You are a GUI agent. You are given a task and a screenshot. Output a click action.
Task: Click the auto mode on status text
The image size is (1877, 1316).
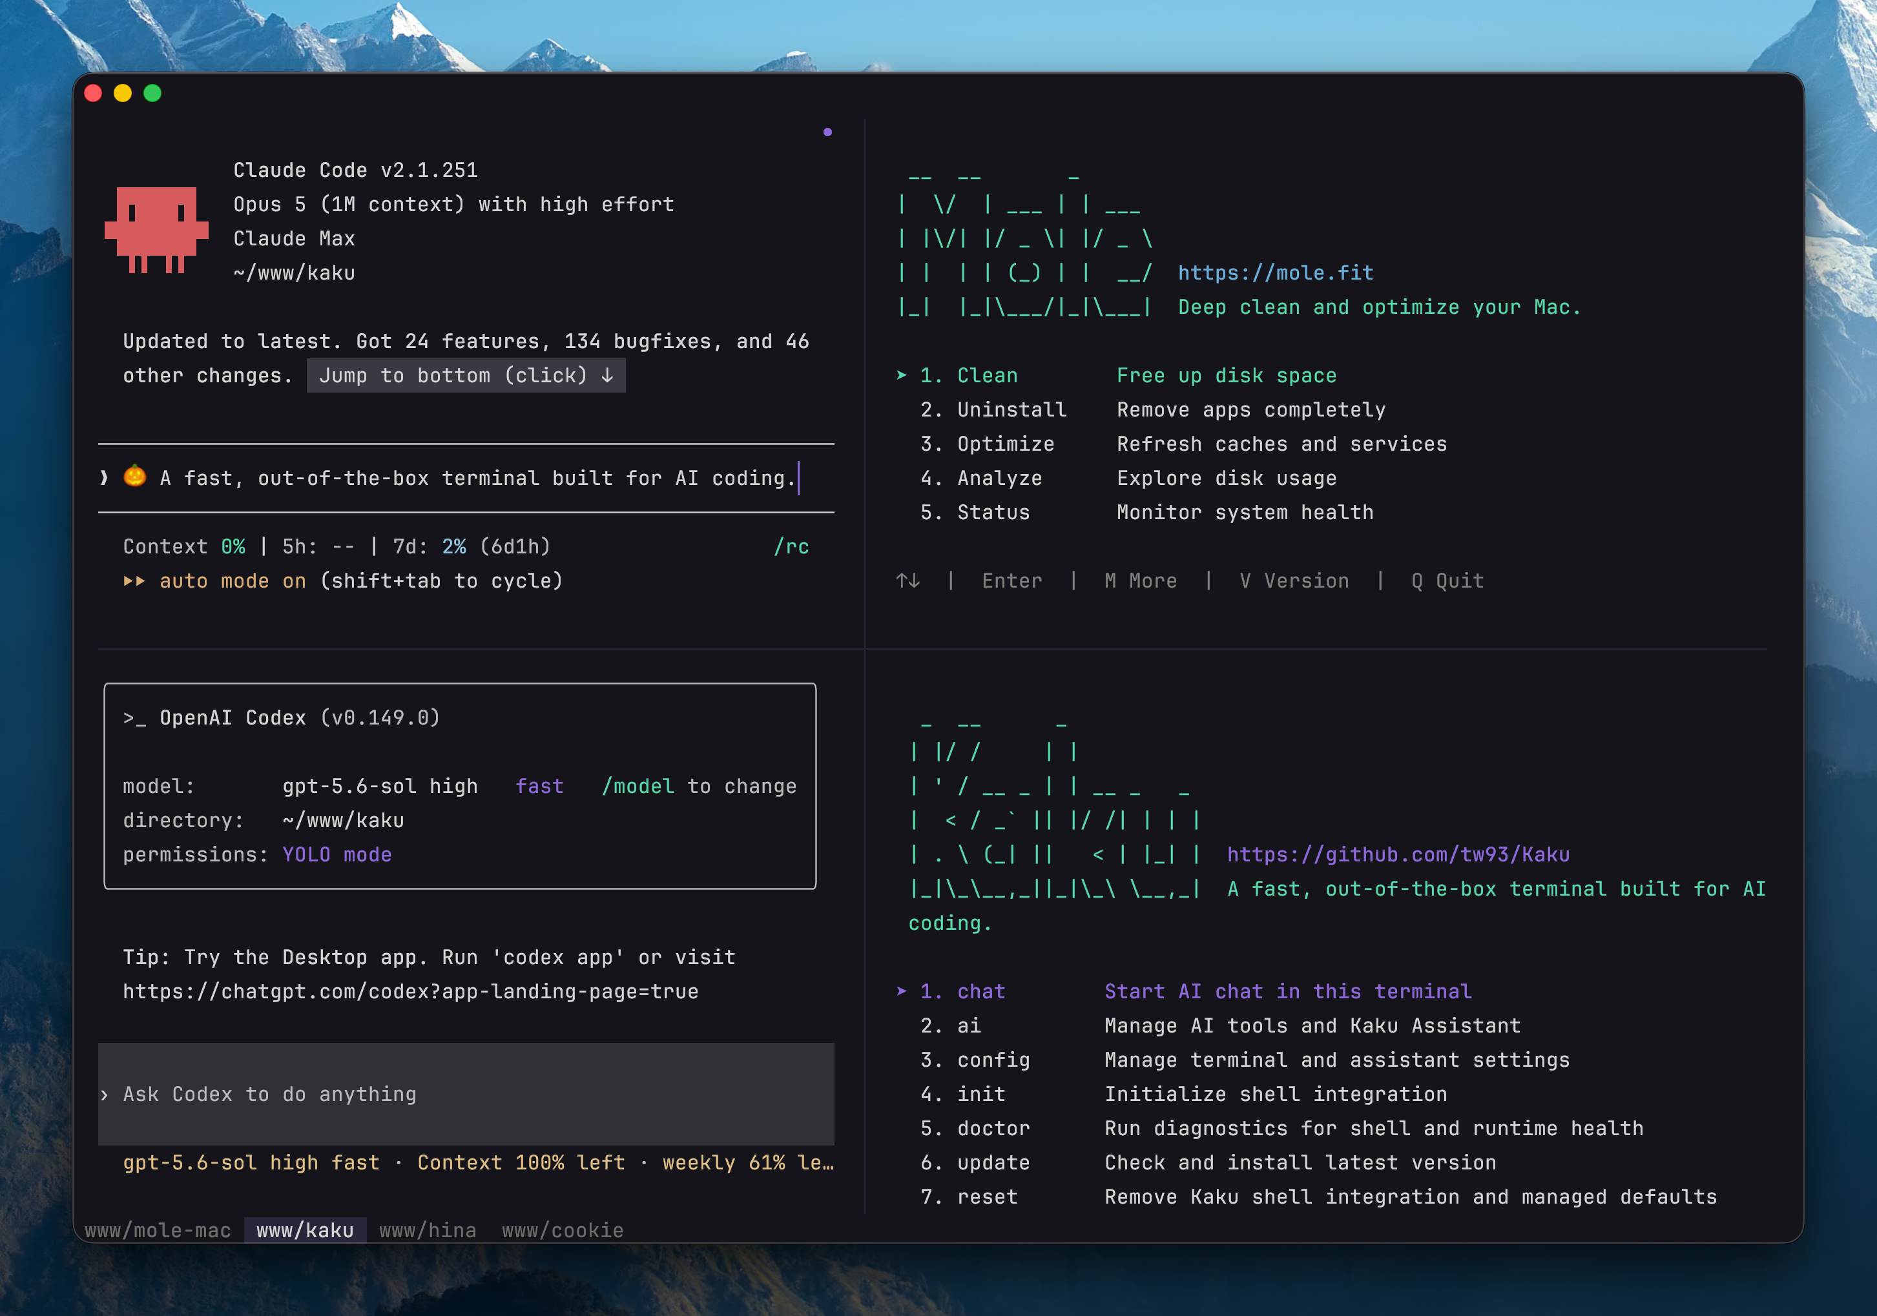pyautogui.click(x=233, y=581)
